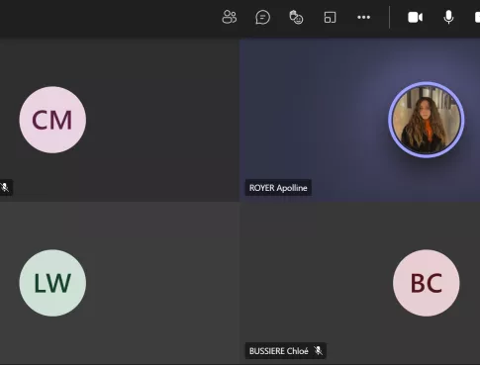Click BUSSIERE Chloé's muted mic icon
Screen dimensions: 480x365
[318, 350]
